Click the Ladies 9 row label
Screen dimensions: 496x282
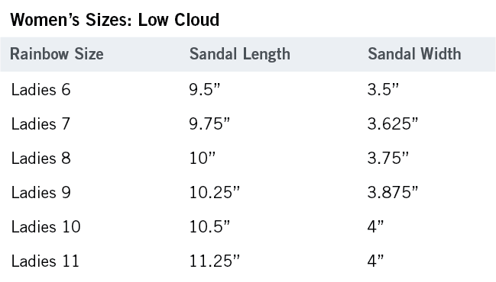(x=41, y=192)
